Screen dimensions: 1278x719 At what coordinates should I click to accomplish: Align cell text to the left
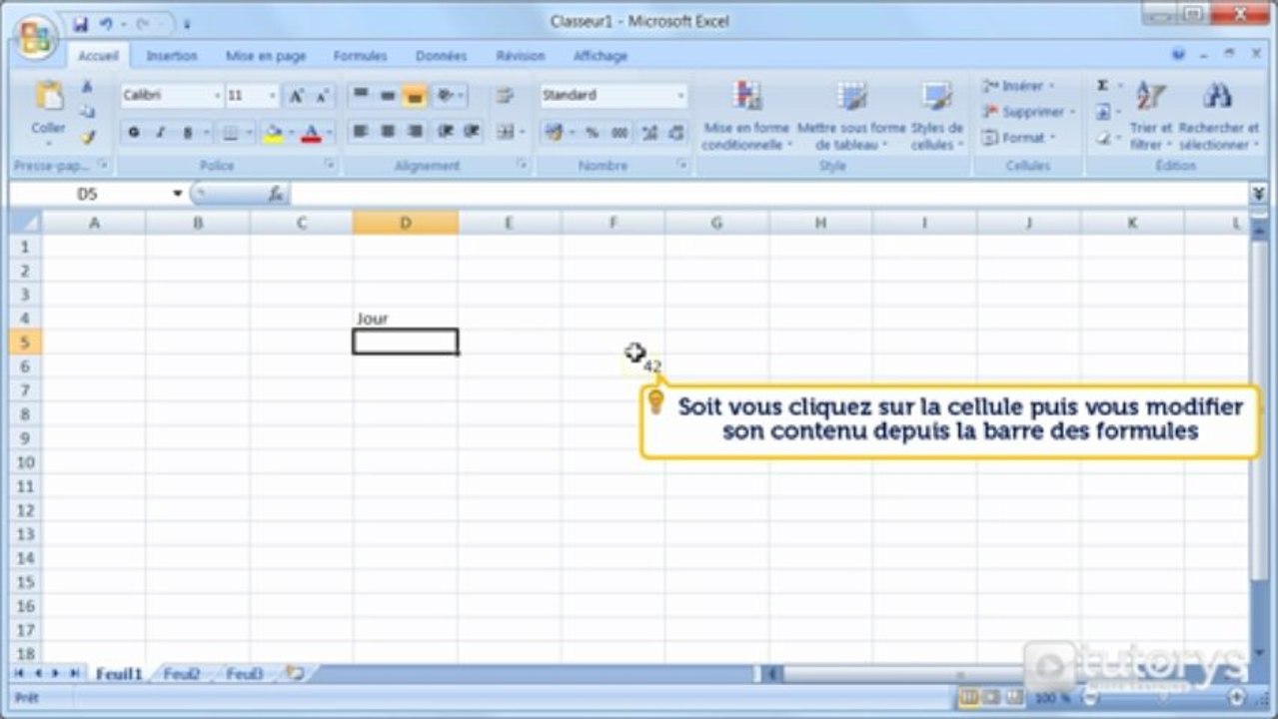361,132
